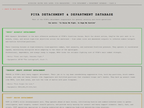The width and height of the screenshot is (144, 108).
Task: Click the paragraph starting "THORIN is PIYA's main heavy support"
Action: (x=70, y=77)
